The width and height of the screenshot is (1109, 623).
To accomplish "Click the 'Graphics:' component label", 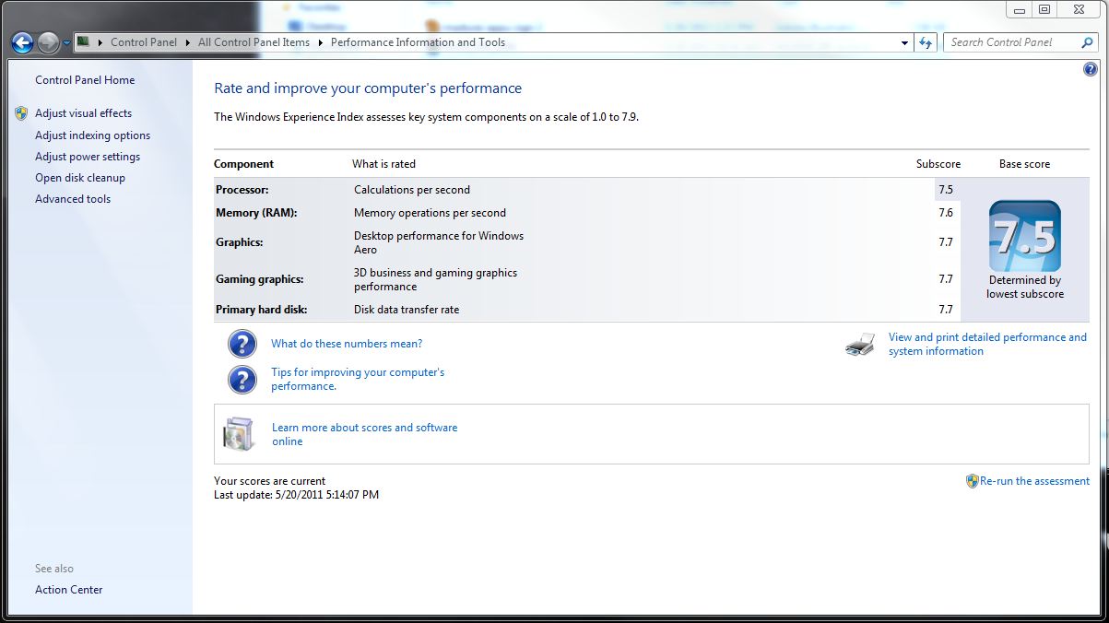I will pyautogui.click(x=240, y=242).
